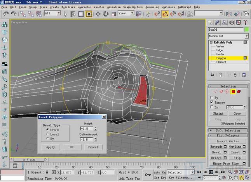Open the Utilities hammer tab icon
The width and height of the screenshot is (251, 182).
(x=246, y=23)
